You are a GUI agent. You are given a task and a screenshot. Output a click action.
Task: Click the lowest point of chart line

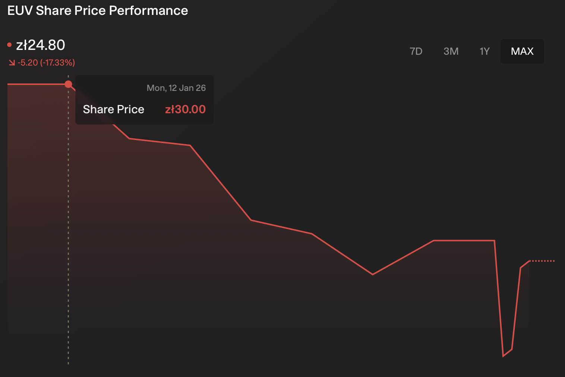503,356
